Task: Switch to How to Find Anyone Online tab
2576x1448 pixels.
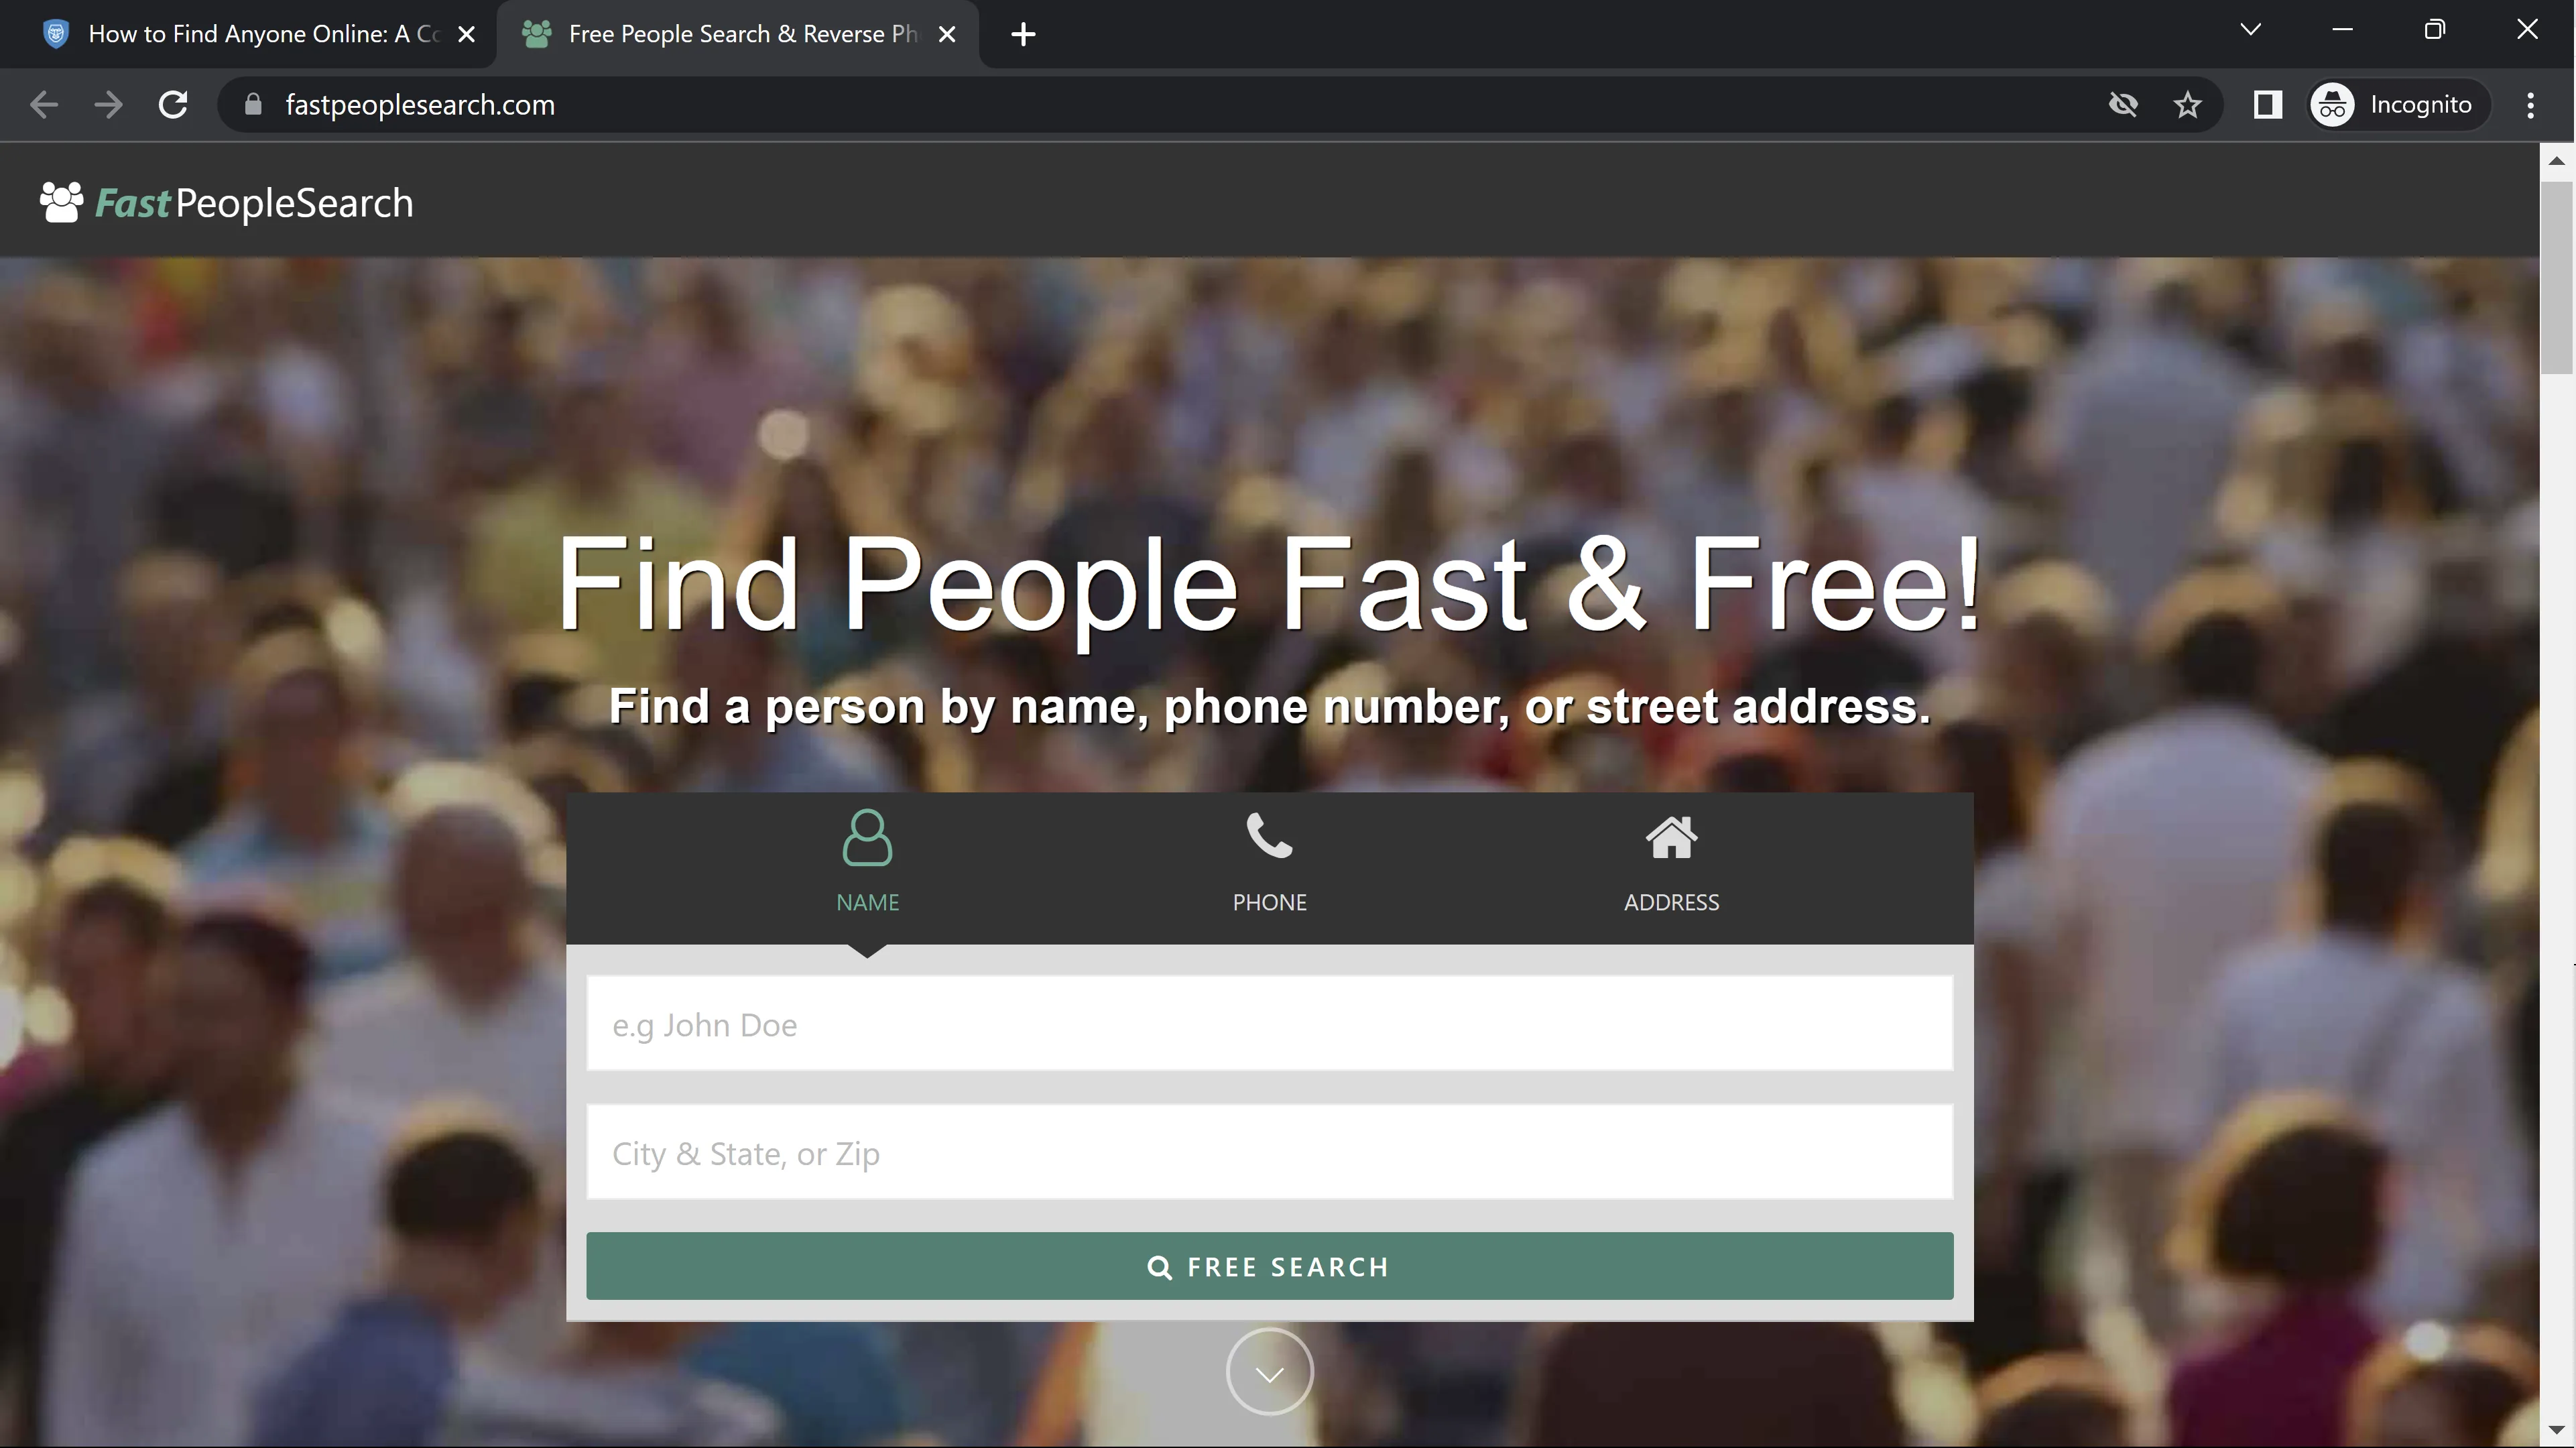Action: point(262,34)
